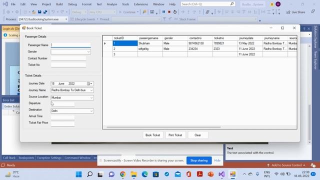Click the feedback icon beside Live Share
Screen dimensions: 320x180
(x=313, y=12)
